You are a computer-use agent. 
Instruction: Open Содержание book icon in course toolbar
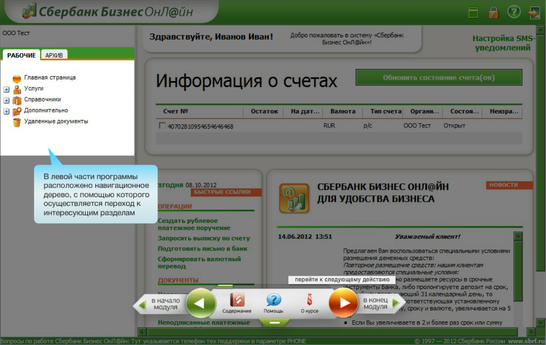coord(237,300)
